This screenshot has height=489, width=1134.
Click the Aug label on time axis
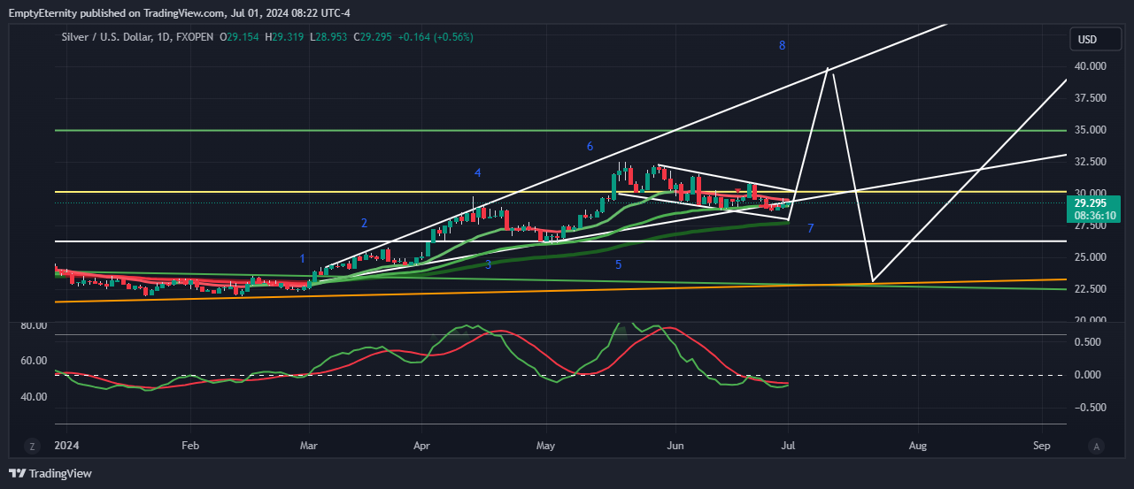coord(918,447)
